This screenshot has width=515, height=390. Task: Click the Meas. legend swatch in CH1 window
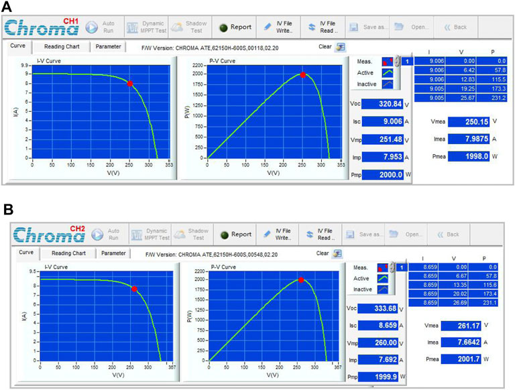click(x=388, y=62)
